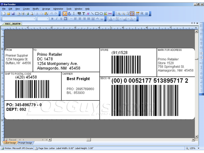
Task: Open the font size dropdown
Action: 47,19
